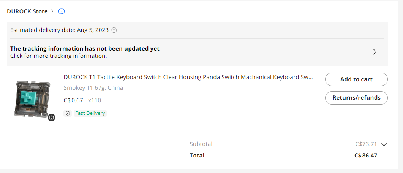
Task: Visit the DUROCK Store page
Action: [x=27, y=11]
